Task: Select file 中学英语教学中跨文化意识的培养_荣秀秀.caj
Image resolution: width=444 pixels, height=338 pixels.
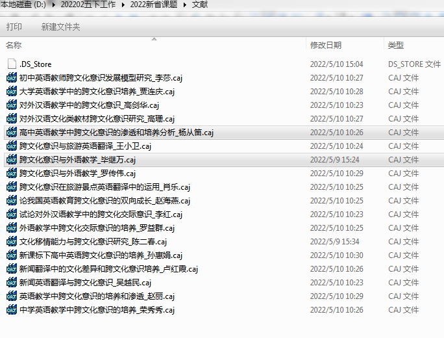Action: coord(97,309)
